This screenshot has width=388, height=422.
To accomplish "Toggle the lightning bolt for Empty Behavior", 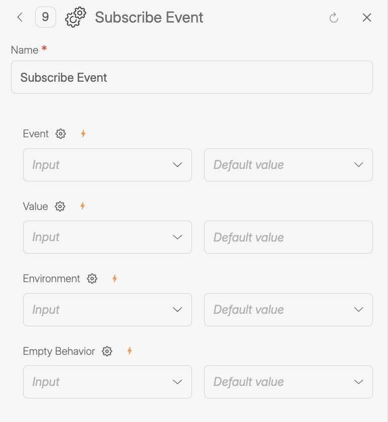I will pyautogui.click(x=129, y=351).
